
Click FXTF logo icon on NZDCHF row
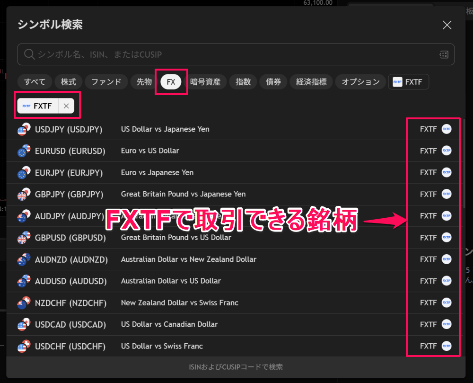pyautogui.click(x=447, y=303)
